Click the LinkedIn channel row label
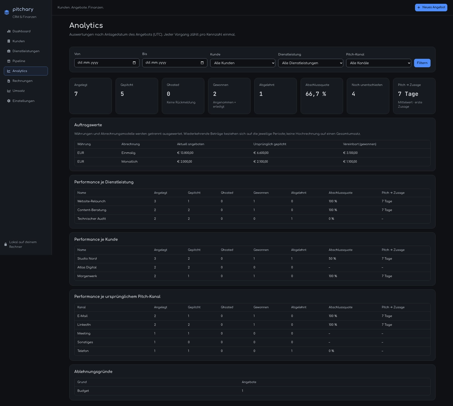Screen dimensions: 453x406 [x=84, y=325]
